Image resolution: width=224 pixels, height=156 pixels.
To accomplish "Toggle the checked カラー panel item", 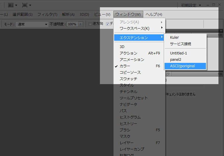I will (x=125, y=66).
